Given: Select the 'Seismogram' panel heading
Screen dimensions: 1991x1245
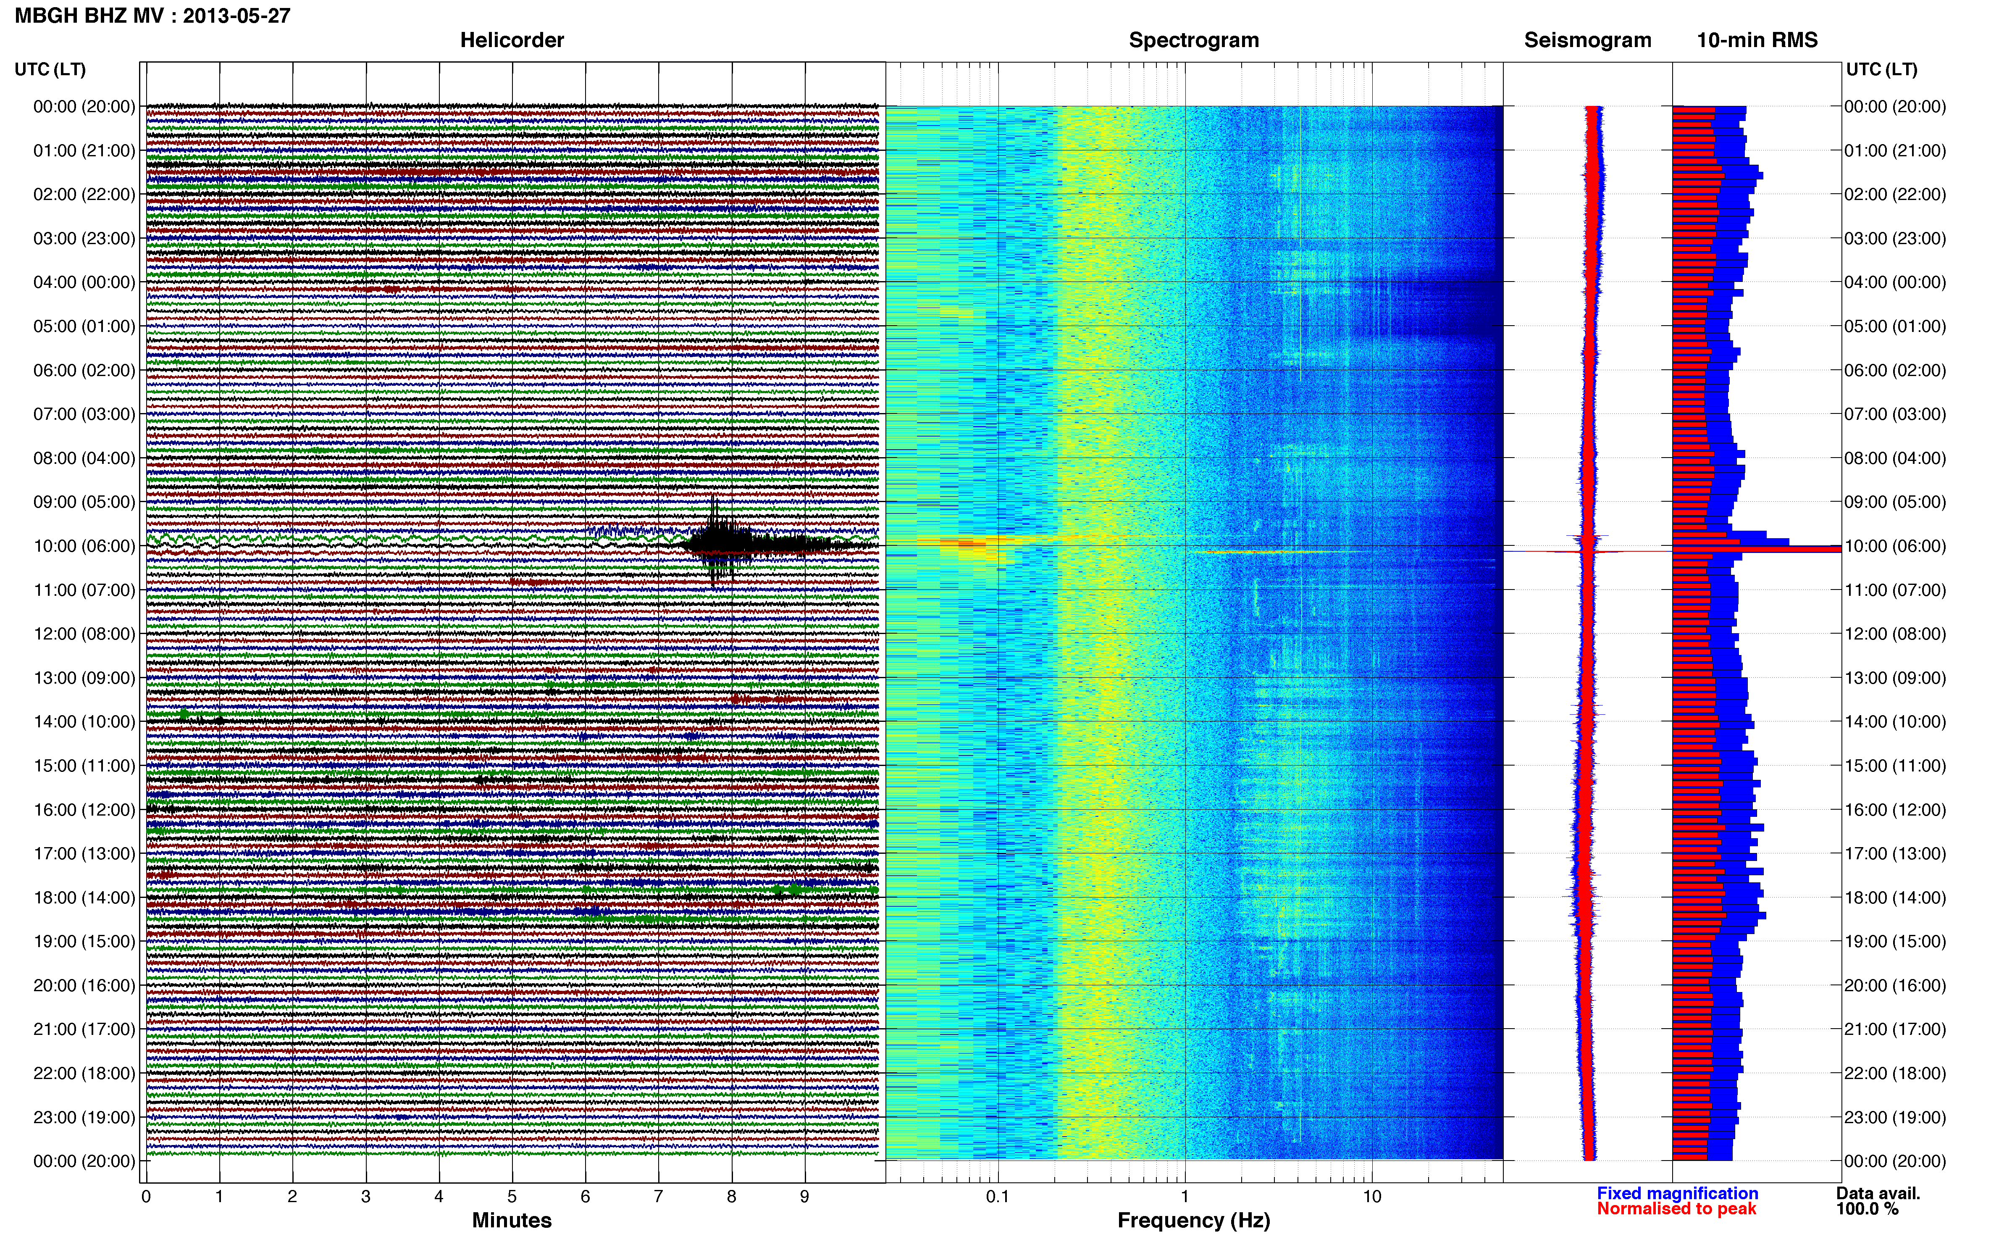Looking at the screenshot, I should (1588, 40).
